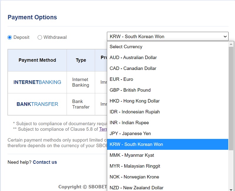
Task: Select MYR - Malaysian Ringgit
Action: tap(167, 166)
